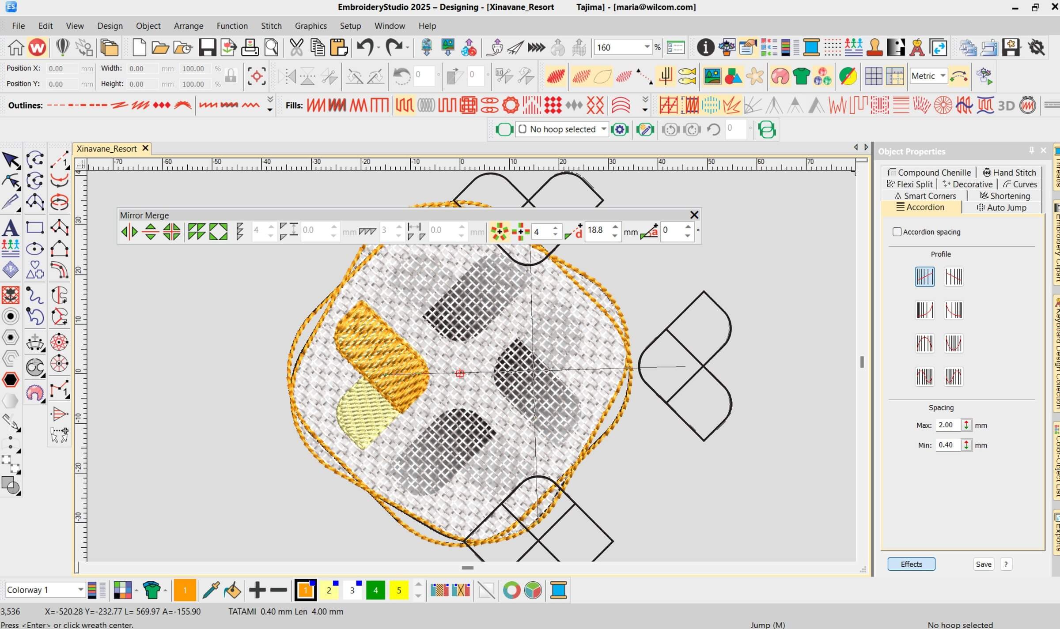1060x629 pixels.
Task: Select the mirror vertical tool in Mirror Merge
Action: pyautogui.click(x=150, y=231)
